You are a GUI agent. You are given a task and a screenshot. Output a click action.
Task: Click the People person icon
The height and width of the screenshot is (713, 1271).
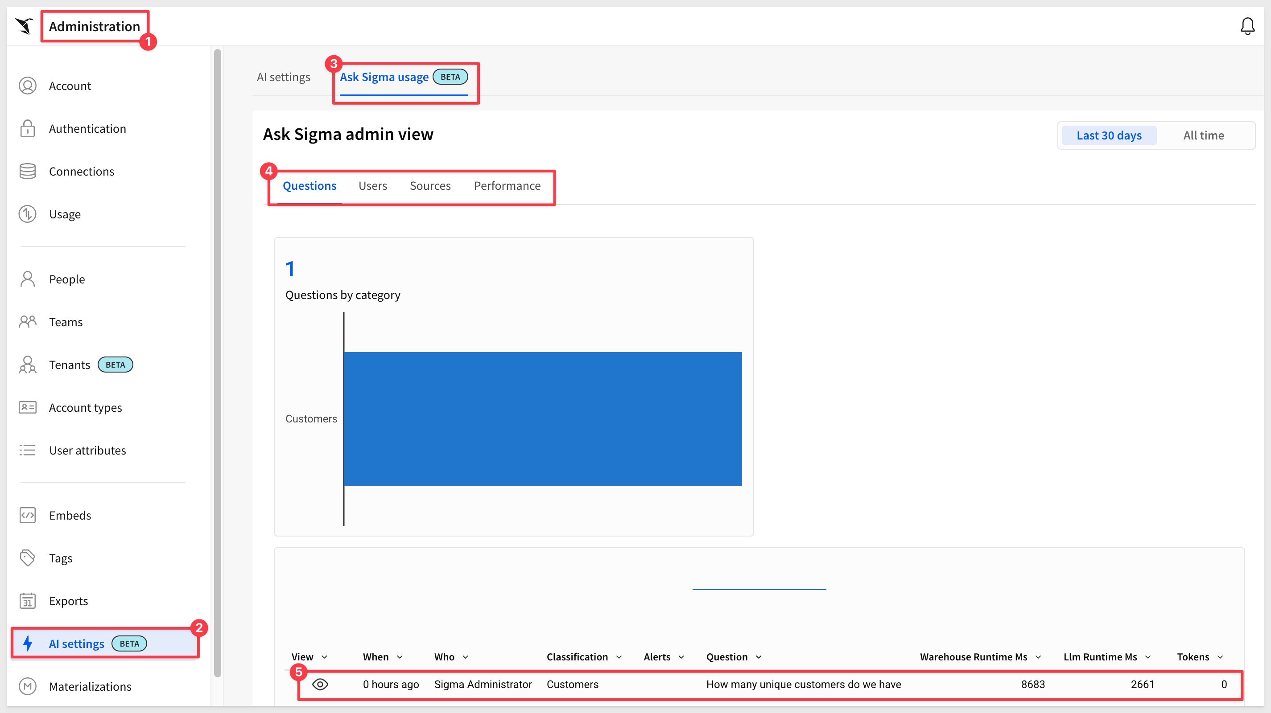click(x=28, y=279)
